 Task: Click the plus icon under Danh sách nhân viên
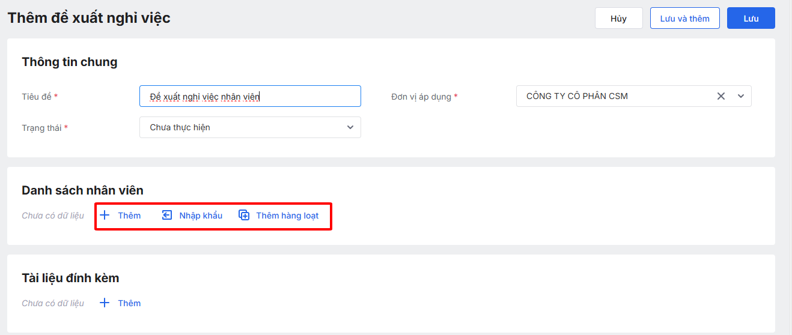pyautogui.click(x=105, y=216)
